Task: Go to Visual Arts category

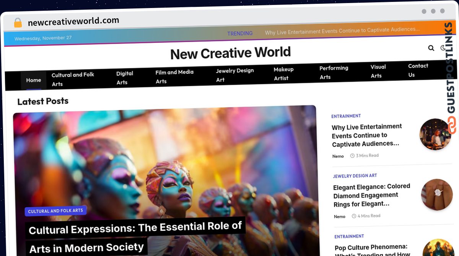Action: point(378,71)
